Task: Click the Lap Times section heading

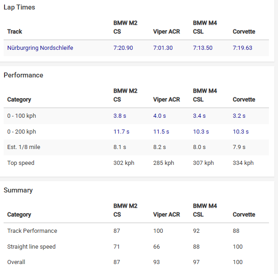Action: 19,7
